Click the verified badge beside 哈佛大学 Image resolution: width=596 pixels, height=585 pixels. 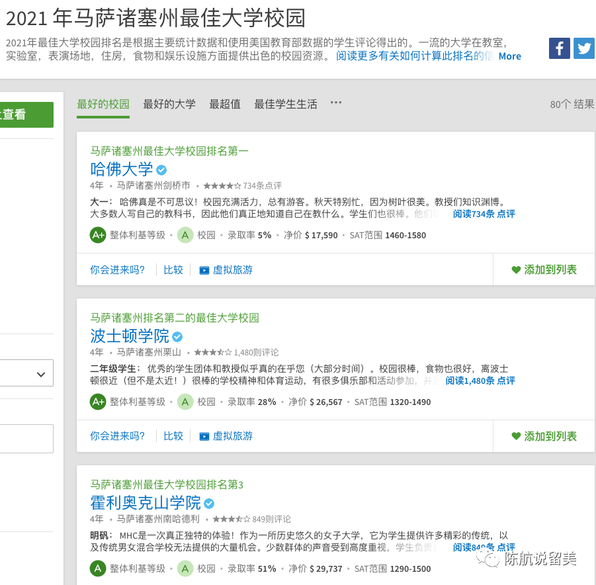pyautogui.click(x=161, y=170)
